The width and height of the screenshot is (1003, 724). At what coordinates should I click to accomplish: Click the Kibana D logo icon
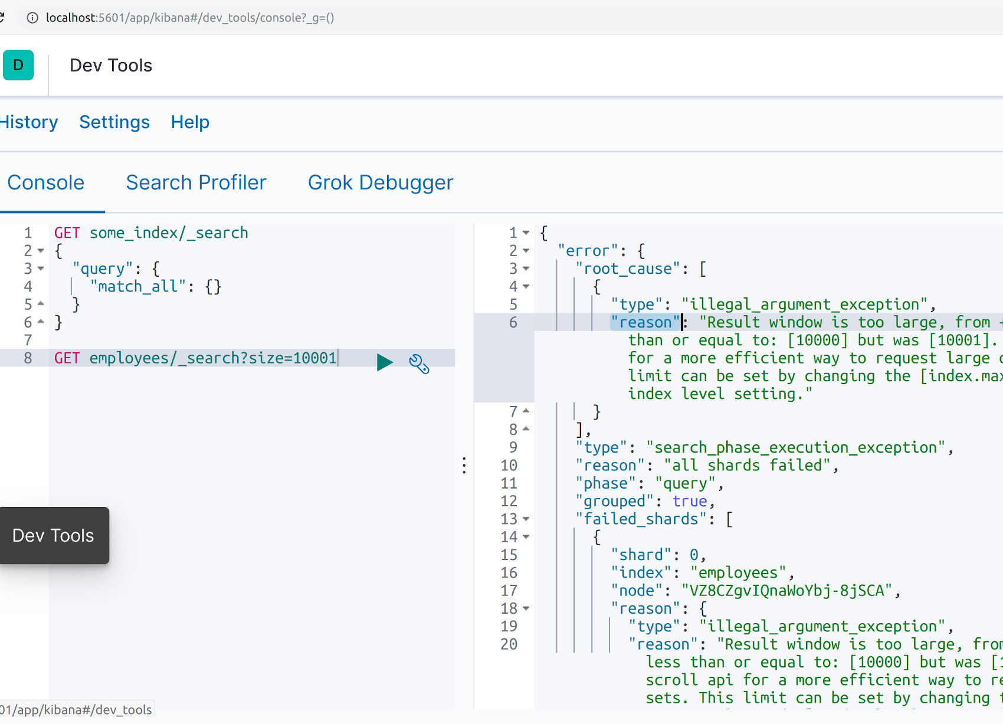pyautogui.click(x=18, y=65)
